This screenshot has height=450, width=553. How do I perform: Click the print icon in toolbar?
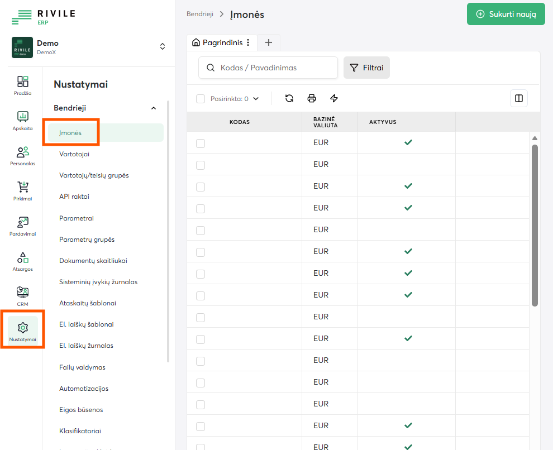pyautogui.click(x=312, y=98)
